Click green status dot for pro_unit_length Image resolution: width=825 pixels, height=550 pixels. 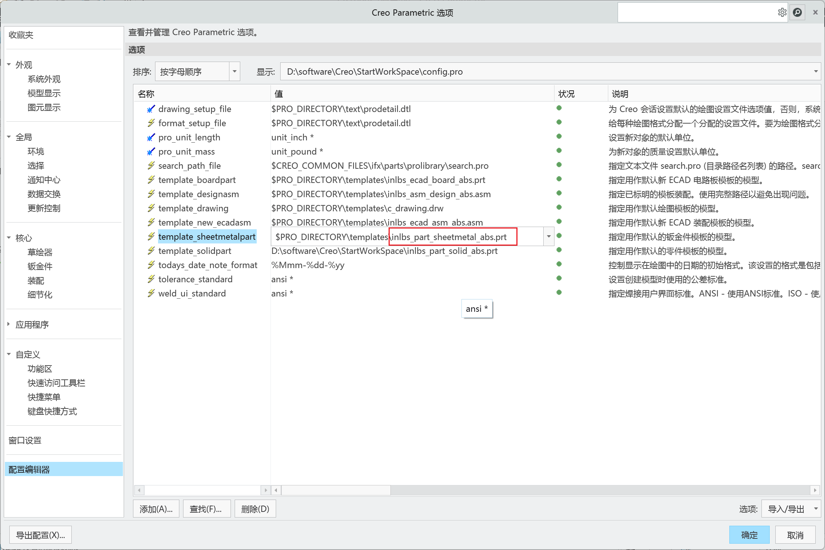click(559, 136)
